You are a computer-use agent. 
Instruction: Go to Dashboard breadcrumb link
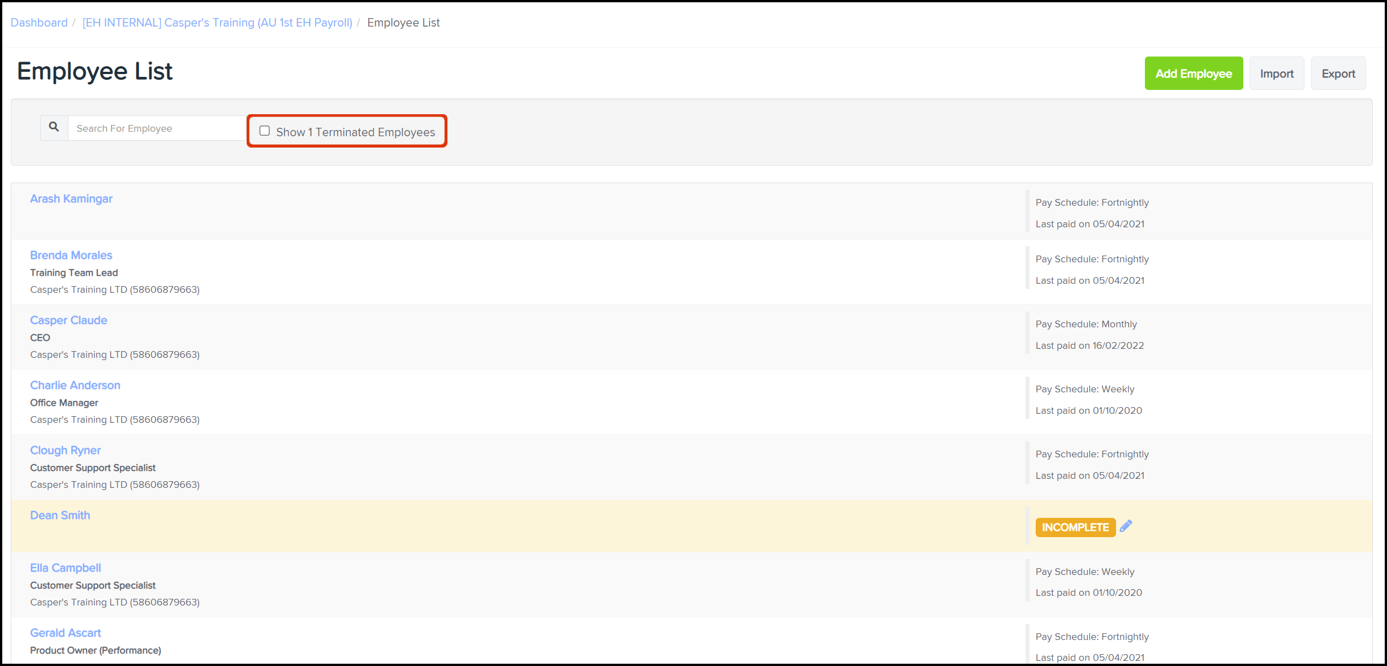(39, 23)
